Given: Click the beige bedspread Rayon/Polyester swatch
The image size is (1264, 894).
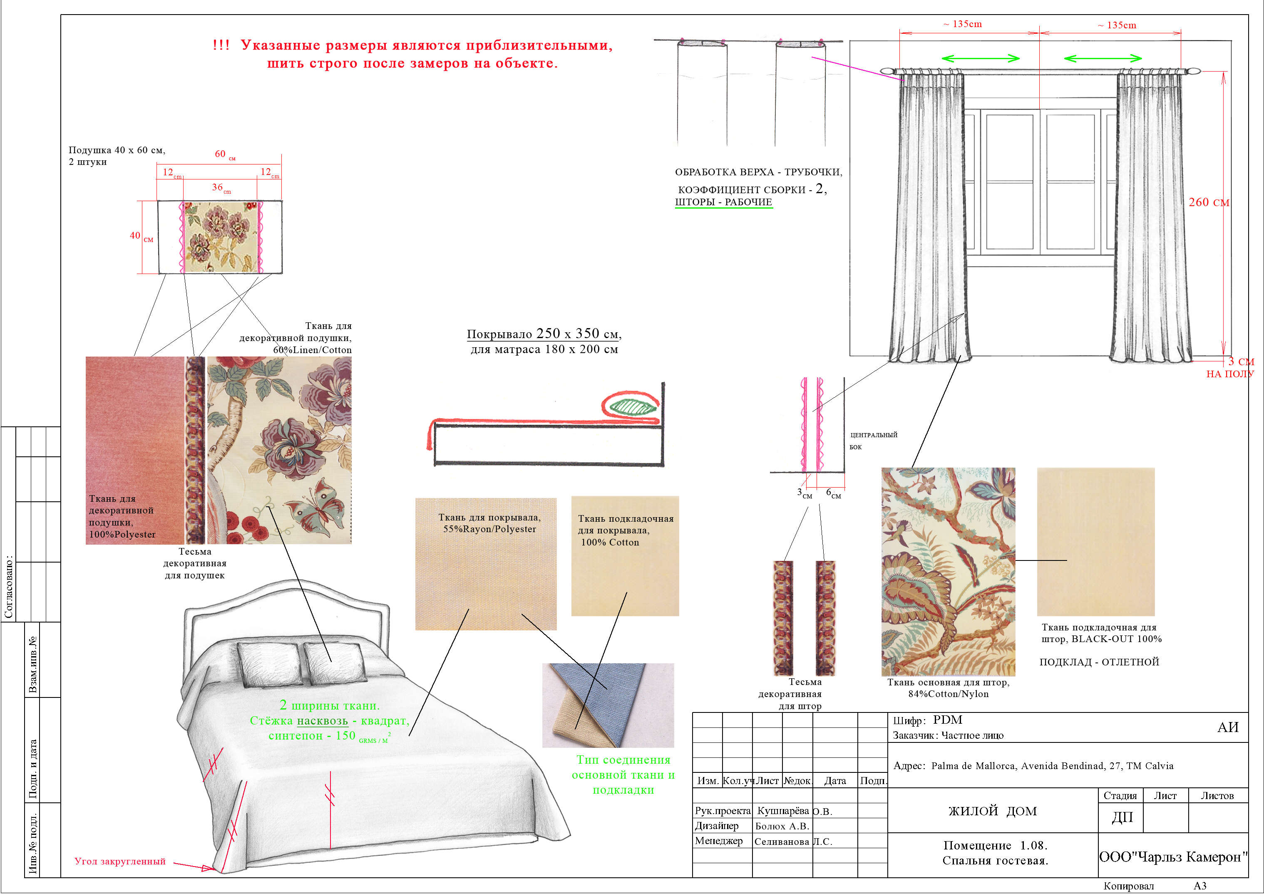Looking at the screenshot, I should tap(486, 564).
